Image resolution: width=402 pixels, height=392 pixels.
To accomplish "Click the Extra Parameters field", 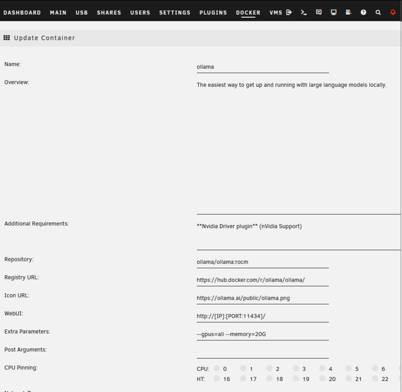I will [x=262, y=335].
